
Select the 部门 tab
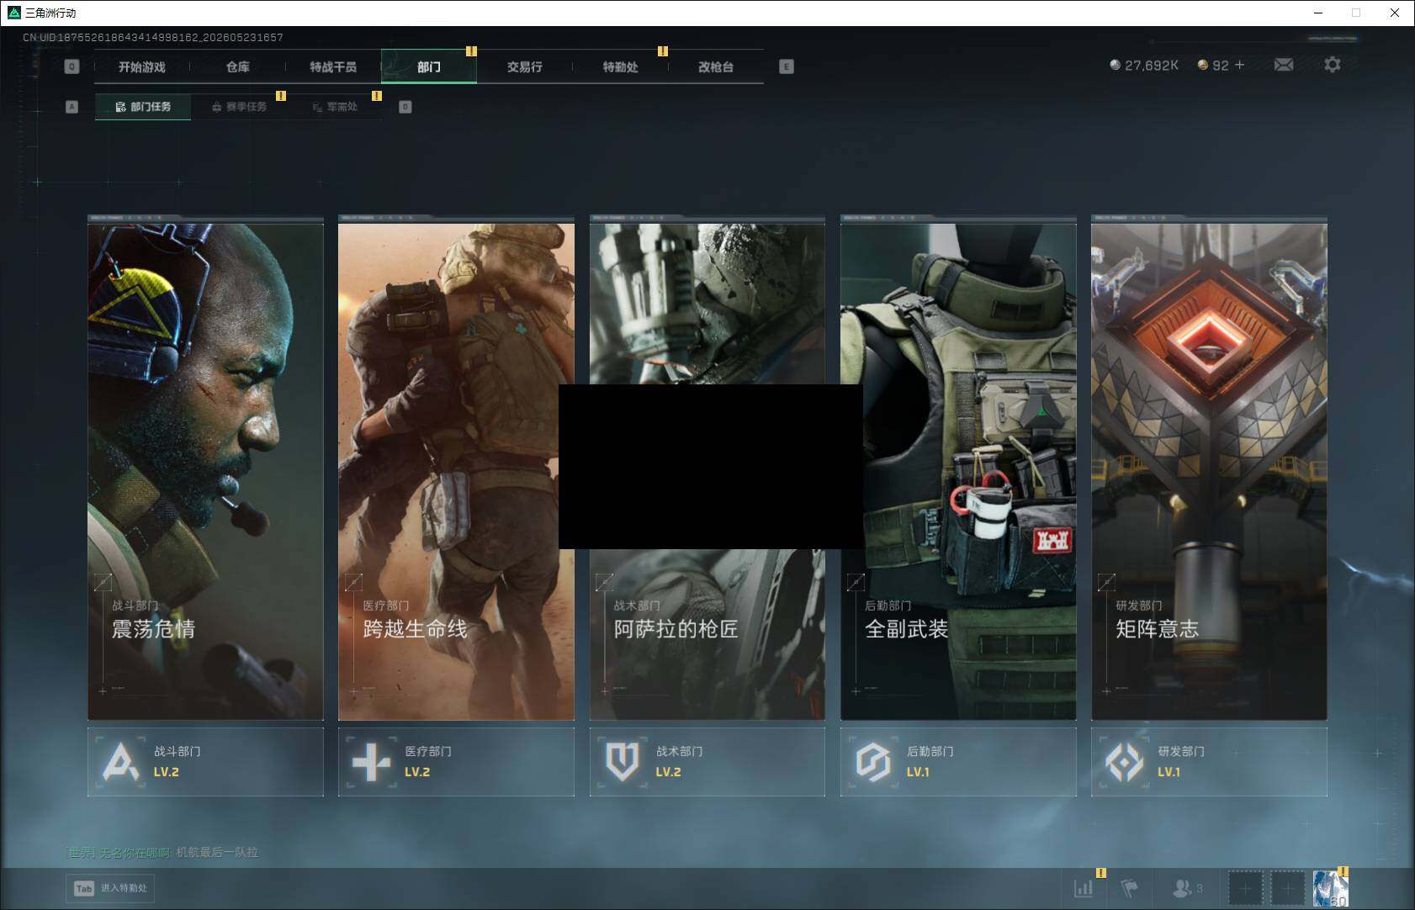click(429, 66)
